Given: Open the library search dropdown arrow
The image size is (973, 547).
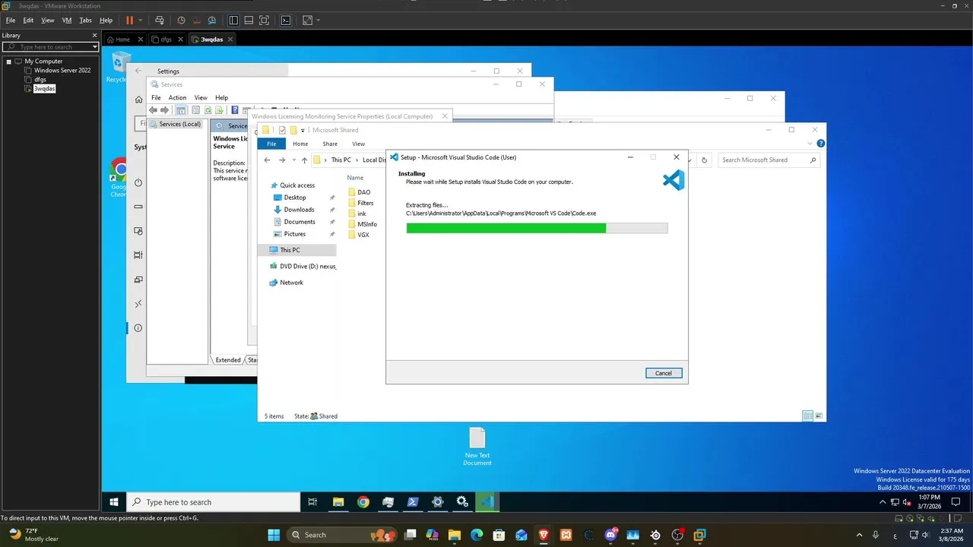Looking at the screenshot, I should (x=95, y=47).
